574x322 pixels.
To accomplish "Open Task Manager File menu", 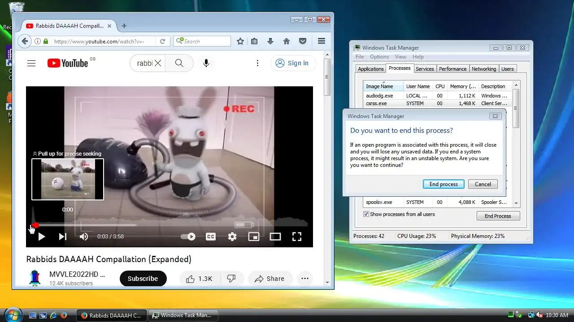I will (360, 57).
